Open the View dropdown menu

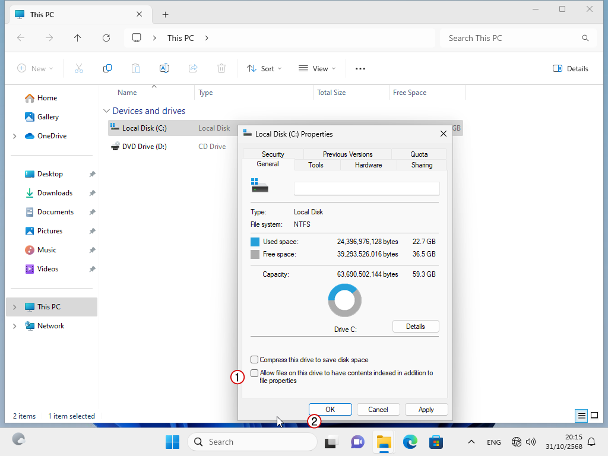pos(317,68)
